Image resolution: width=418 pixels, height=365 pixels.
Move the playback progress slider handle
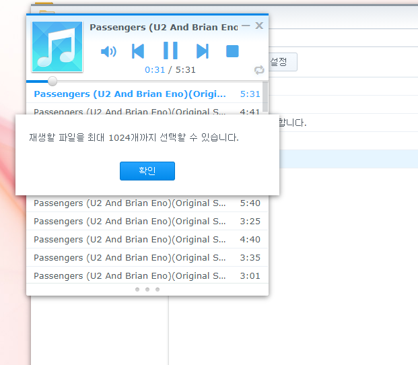[x=53, y=81]
